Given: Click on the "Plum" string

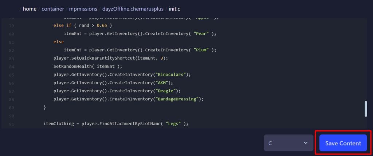Looking at the screenshot, I should [x=202, y=50].
